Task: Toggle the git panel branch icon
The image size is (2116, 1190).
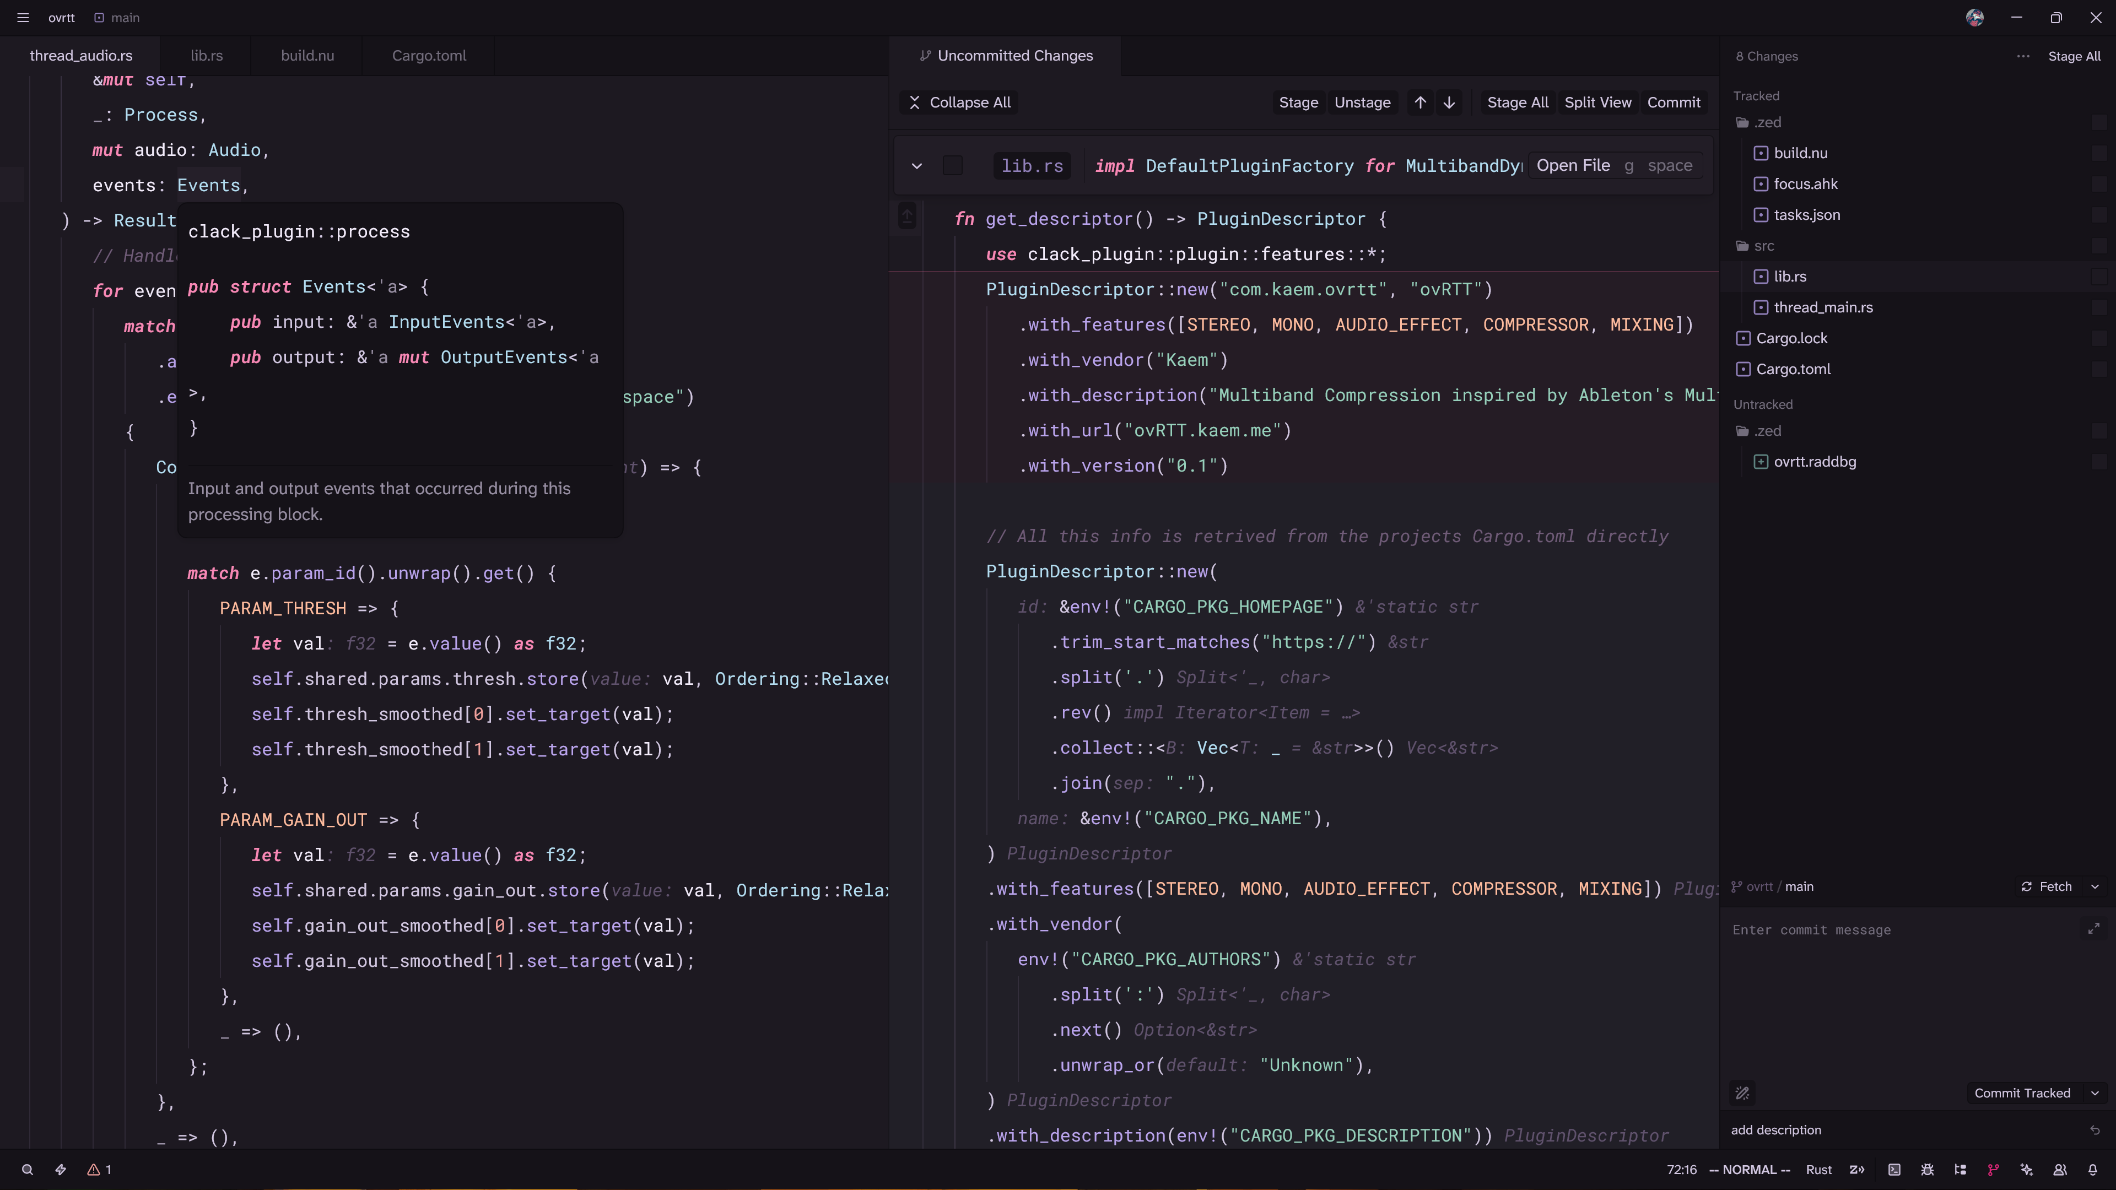Action: point(1993,1170)
